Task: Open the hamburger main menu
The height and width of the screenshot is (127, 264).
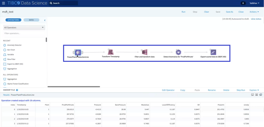Action: point(3,3)
